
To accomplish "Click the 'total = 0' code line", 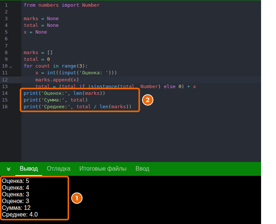I will (x=37, y=59).
